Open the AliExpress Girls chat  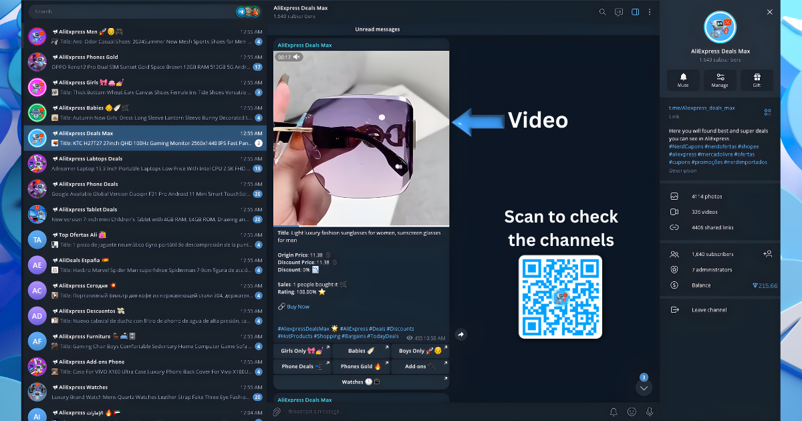(x=145, y=87)
